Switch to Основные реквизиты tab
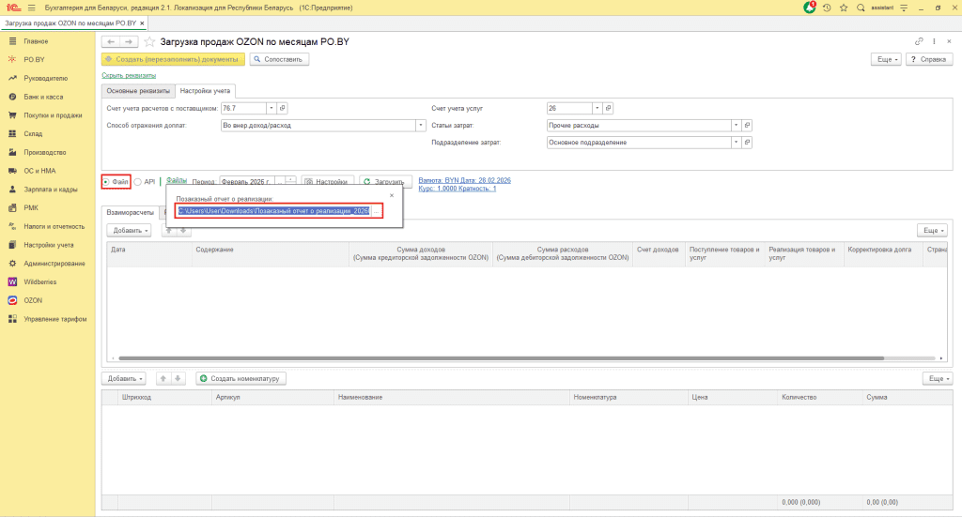Viewport: 962px width, 517px height. (138, 91)
